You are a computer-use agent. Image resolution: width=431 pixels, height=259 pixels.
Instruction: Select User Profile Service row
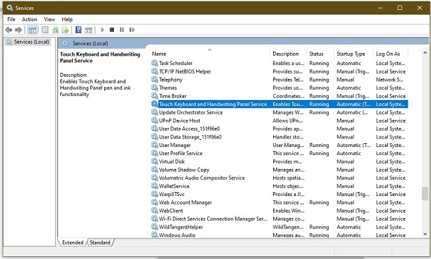pos(279,153)
